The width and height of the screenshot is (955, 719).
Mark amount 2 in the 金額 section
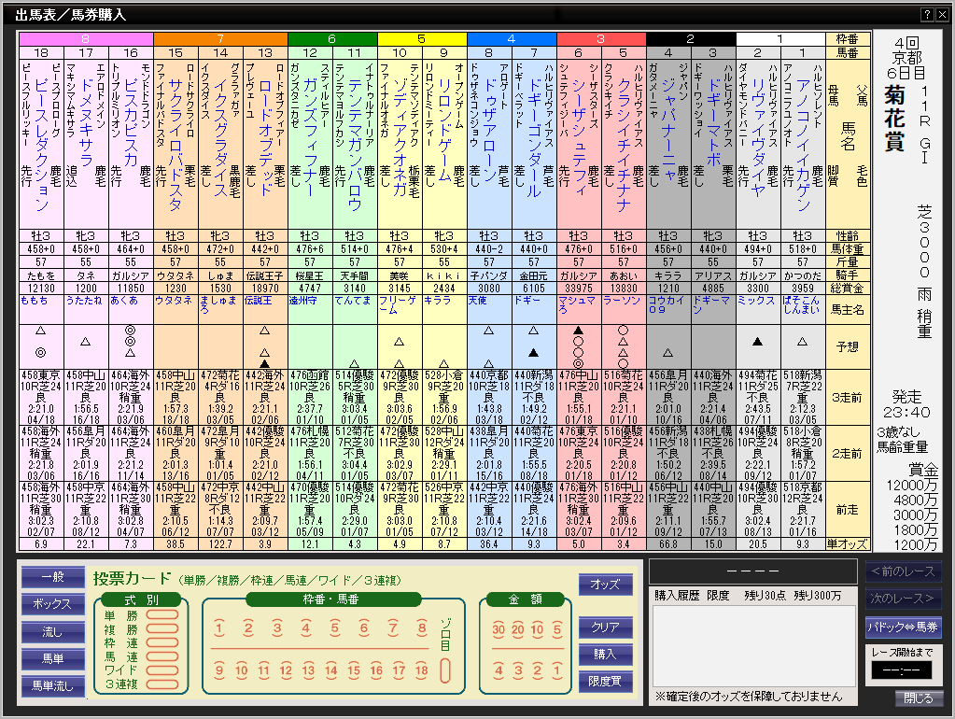537,670
